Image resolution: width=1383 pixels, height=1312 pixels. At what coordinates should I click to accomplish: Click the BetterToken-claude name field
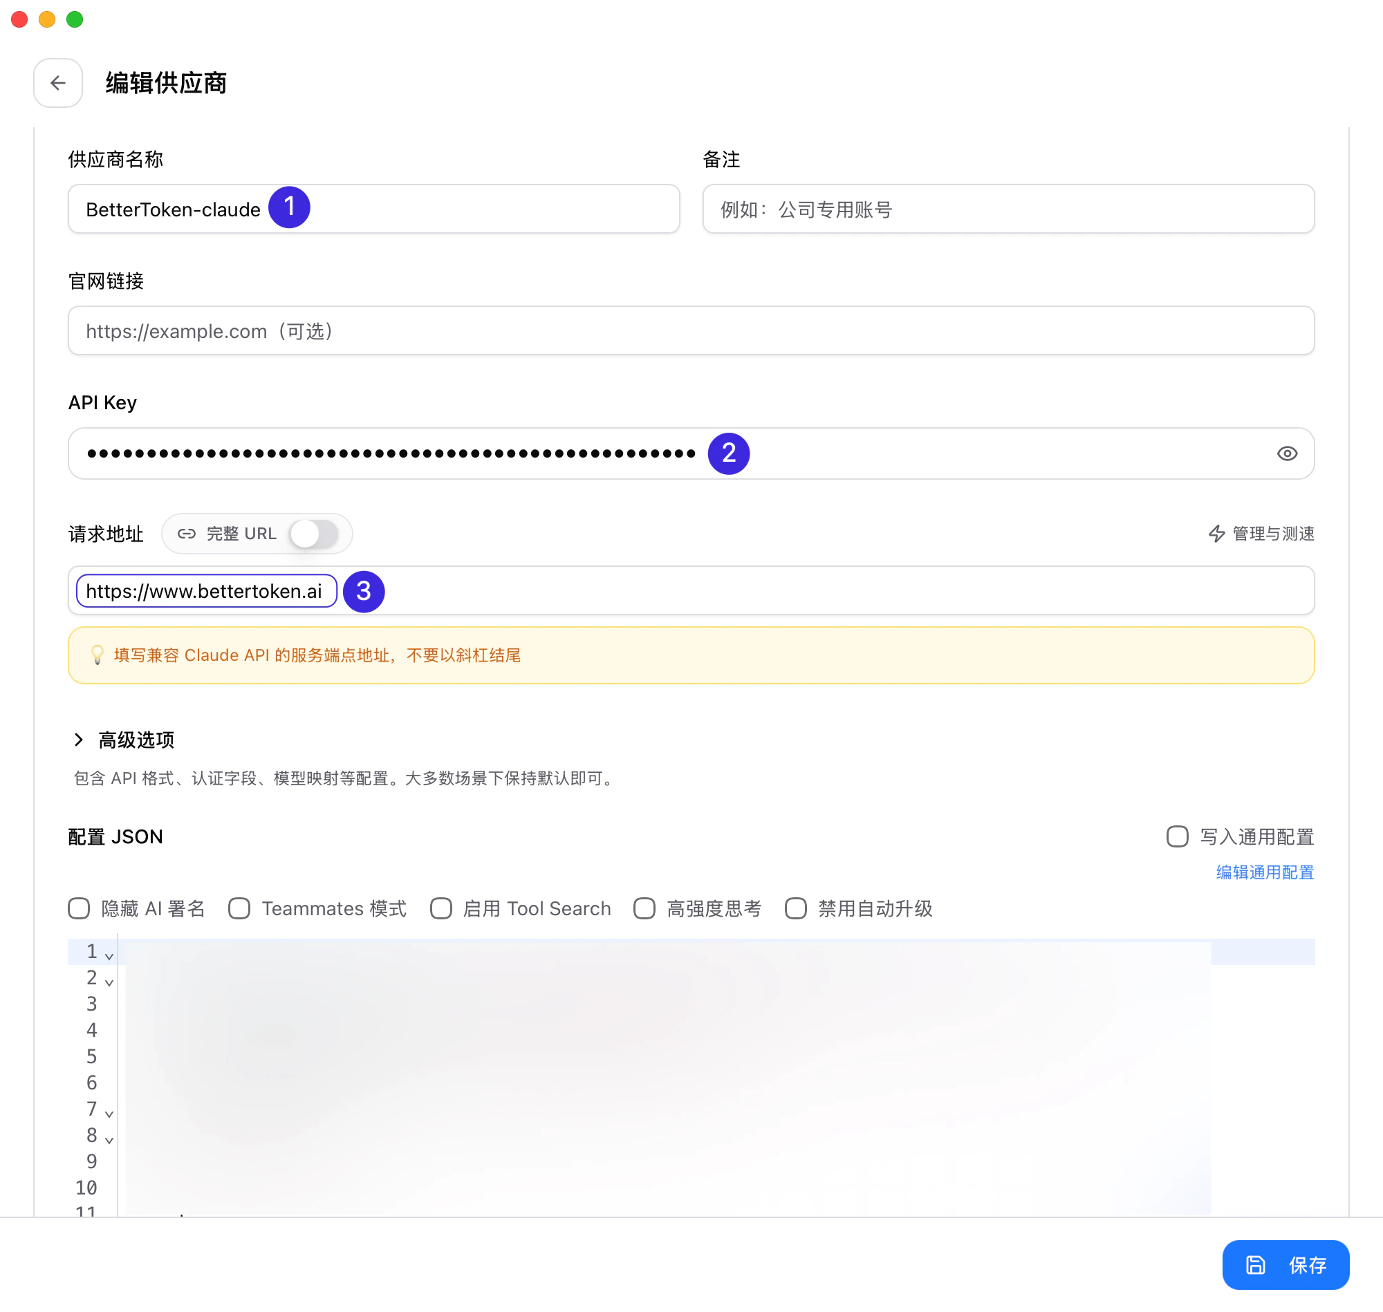point(373,209)
